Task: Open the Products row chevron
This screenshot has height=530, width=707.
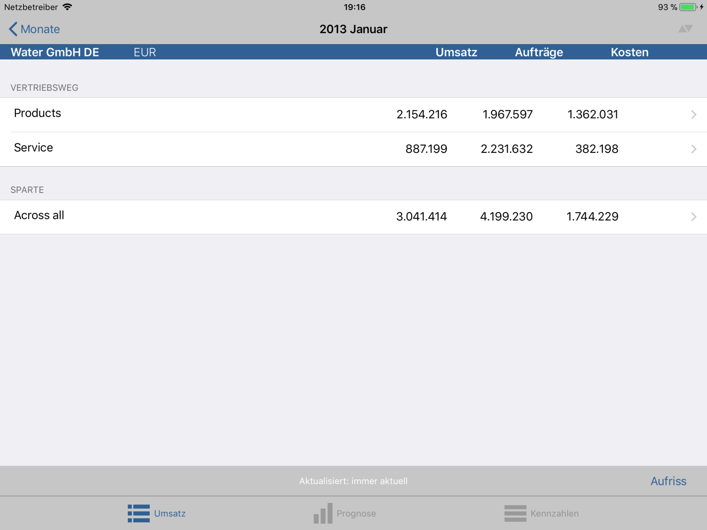Action: pos(693,115)
